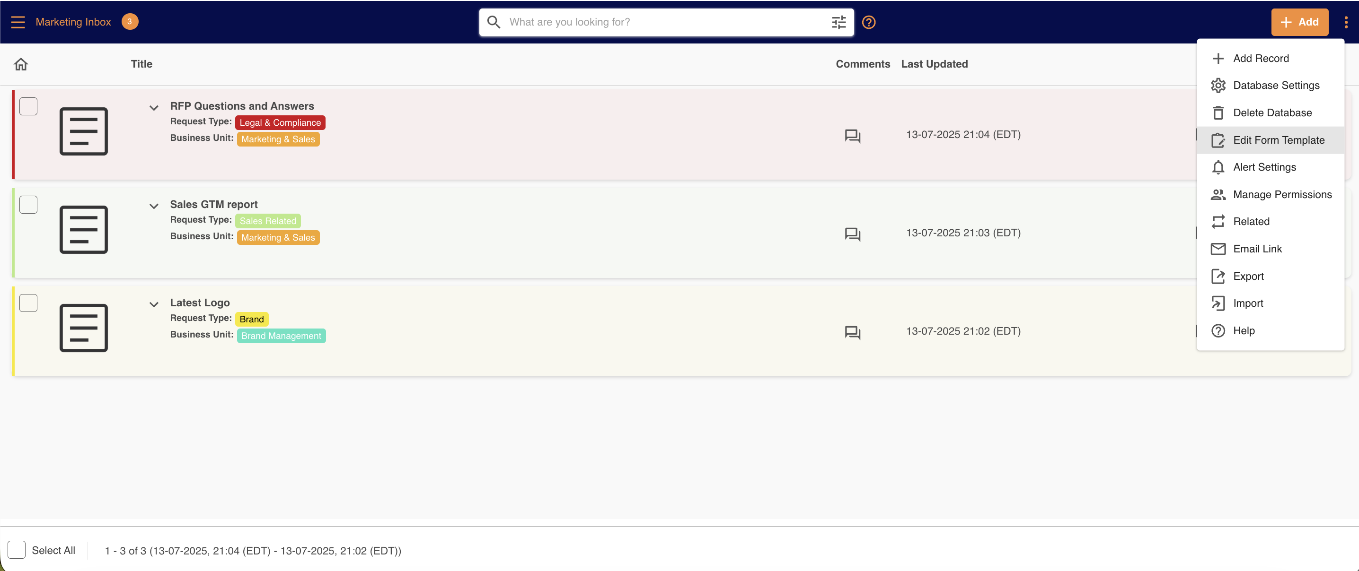The width and height of the screenshot is (1359, 571).
Task: Tick the Sales GTM report checkbox
Action: click(x=28, y=205)
